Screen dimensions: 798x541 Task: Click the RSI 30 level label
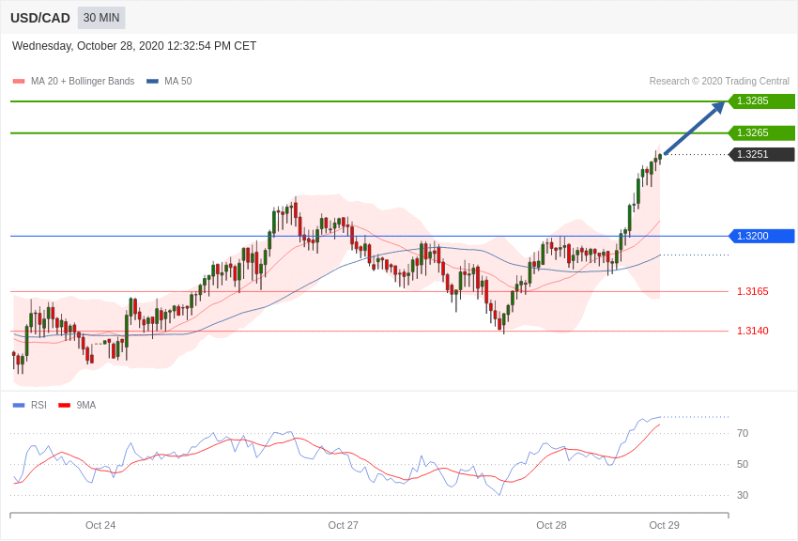(743, 495)
